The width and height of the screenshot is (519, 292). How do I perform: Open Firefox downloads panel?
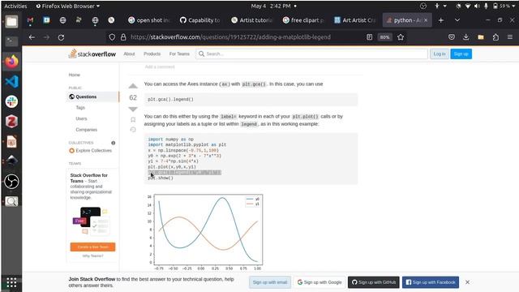click(x=465, y=37)
